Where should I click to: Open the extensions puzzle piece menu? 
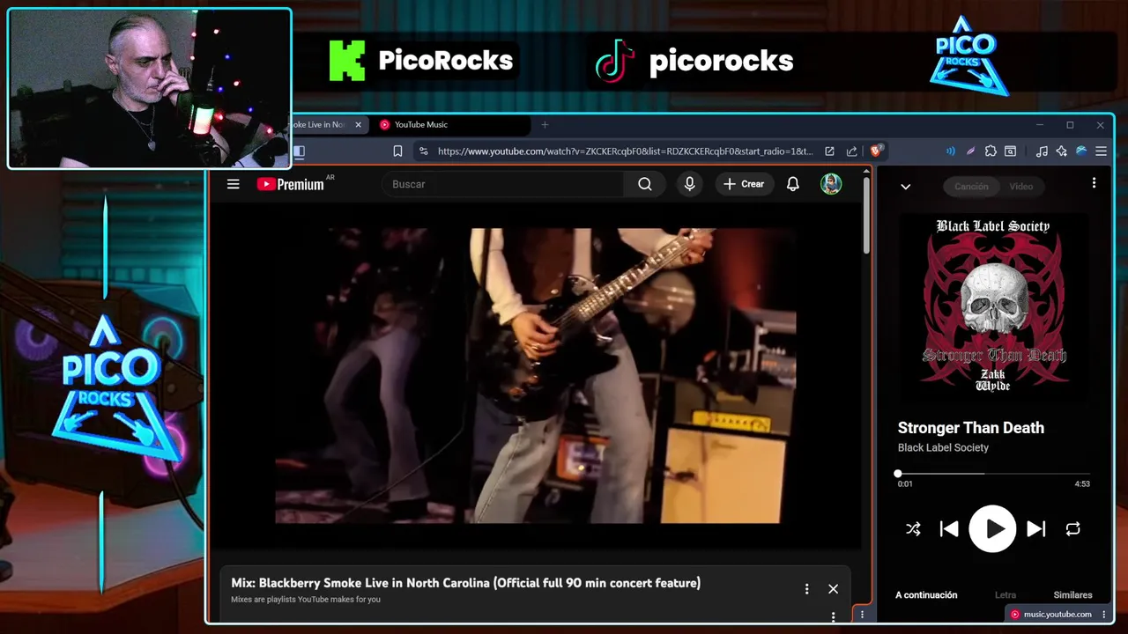[x=991, y=151]
